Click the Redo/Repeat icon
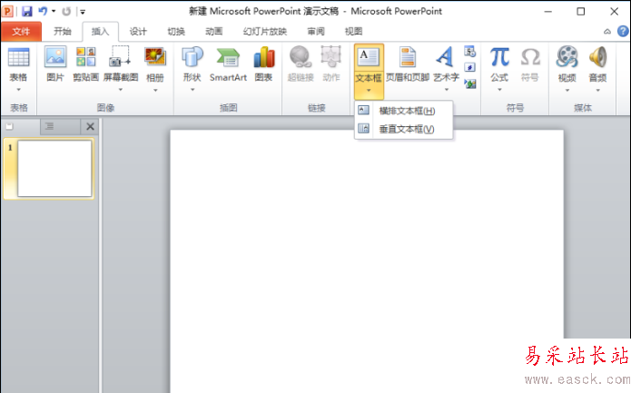631x393 pixels. [66, 11]
